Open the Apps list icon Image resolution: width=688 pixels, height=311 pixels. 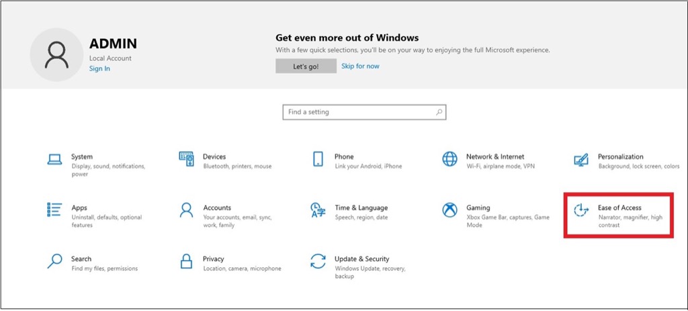click(54, 210)
